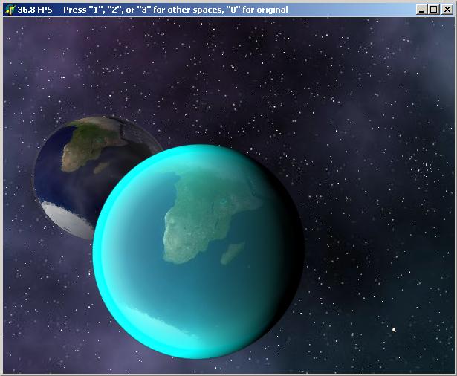Maximize the demo window
The height and width of the screenshot is (376, 457).
(x=434, y=10)
